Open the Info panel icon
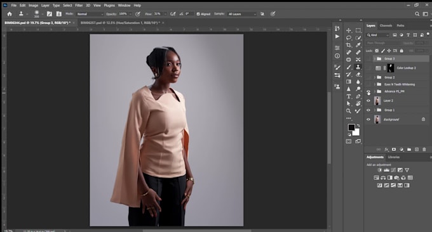The width and height of the screenshot is (432, 232). point(337,56)
